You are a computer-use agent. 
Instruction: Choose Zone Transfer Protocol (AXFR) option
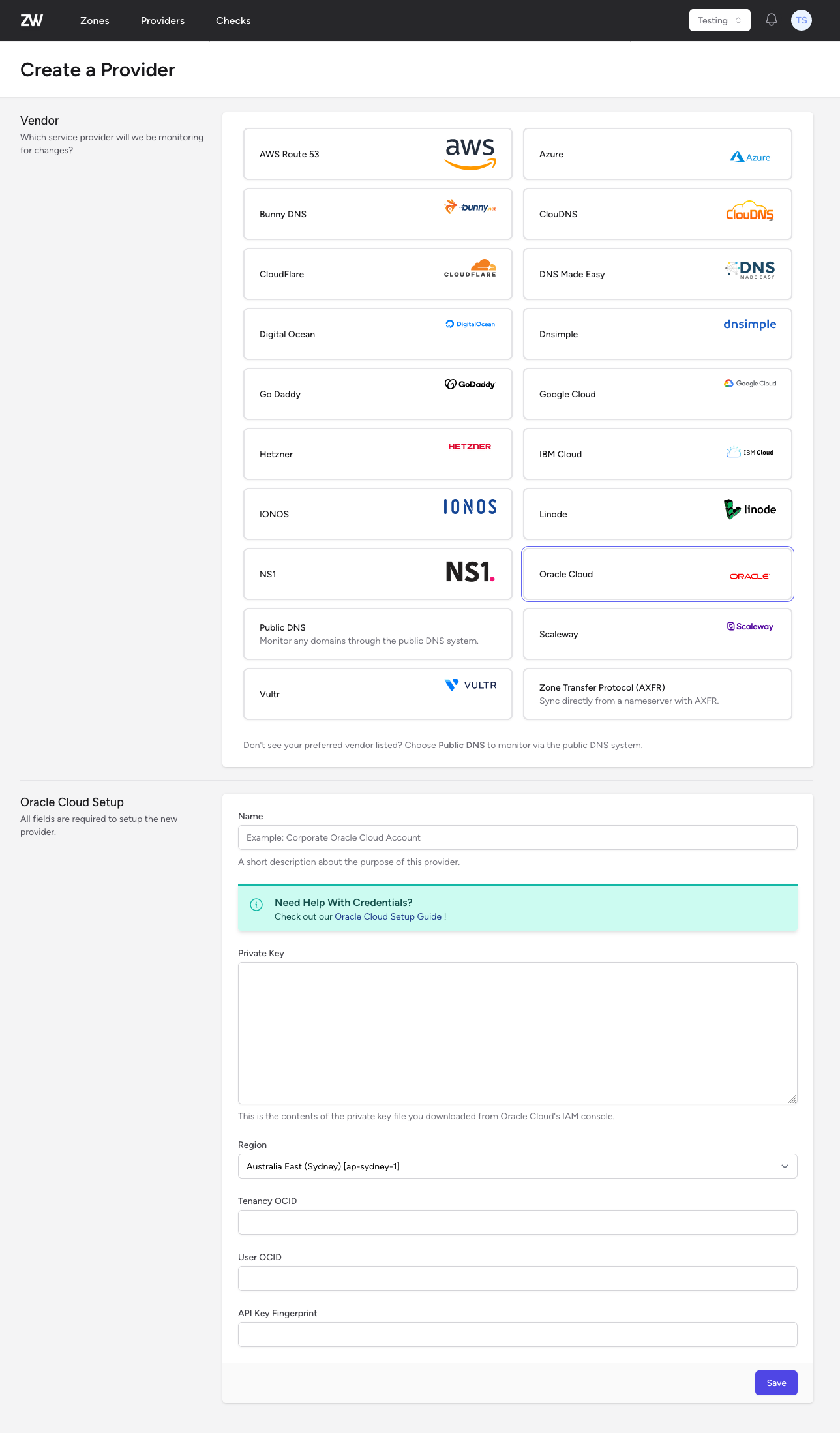pos(657,694)
